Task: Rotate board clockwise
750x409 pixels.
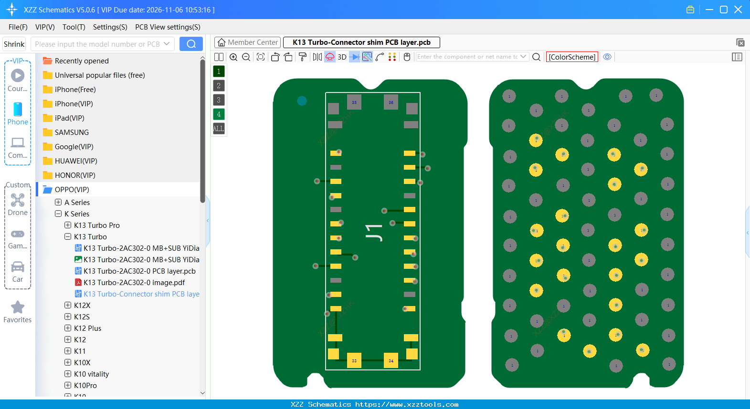Action: tap(288, 57)
